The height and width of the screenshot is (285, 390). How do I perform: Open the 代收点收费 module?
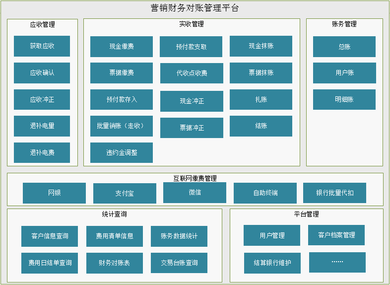[x=191, y=73]
